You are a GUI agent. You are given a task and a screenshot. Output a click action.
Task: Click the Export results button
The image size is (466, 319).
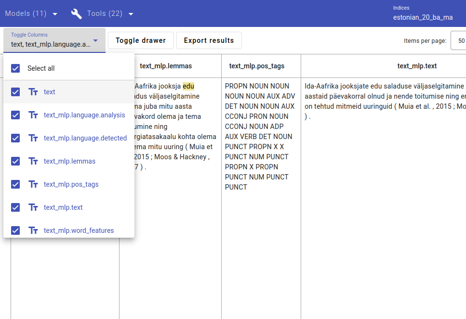(x=209, y=40)
